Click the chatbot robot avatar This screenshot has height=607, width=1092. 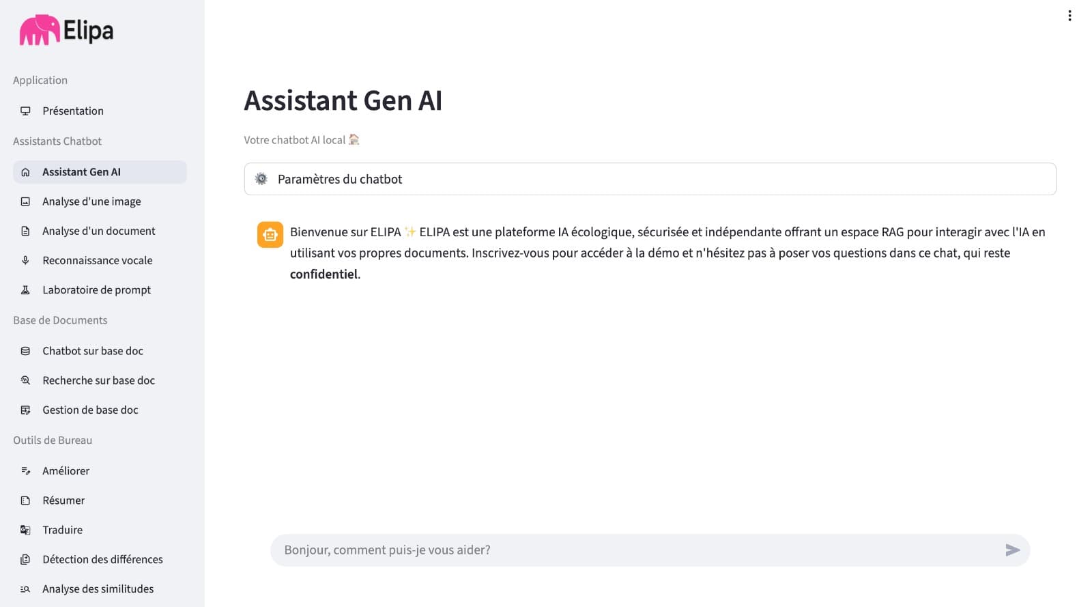coord(270,235)
